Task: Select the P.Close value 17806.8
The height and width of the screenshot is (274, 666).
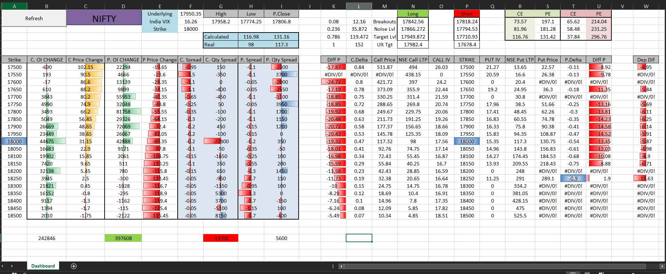Action: click(x=281, y=22)
